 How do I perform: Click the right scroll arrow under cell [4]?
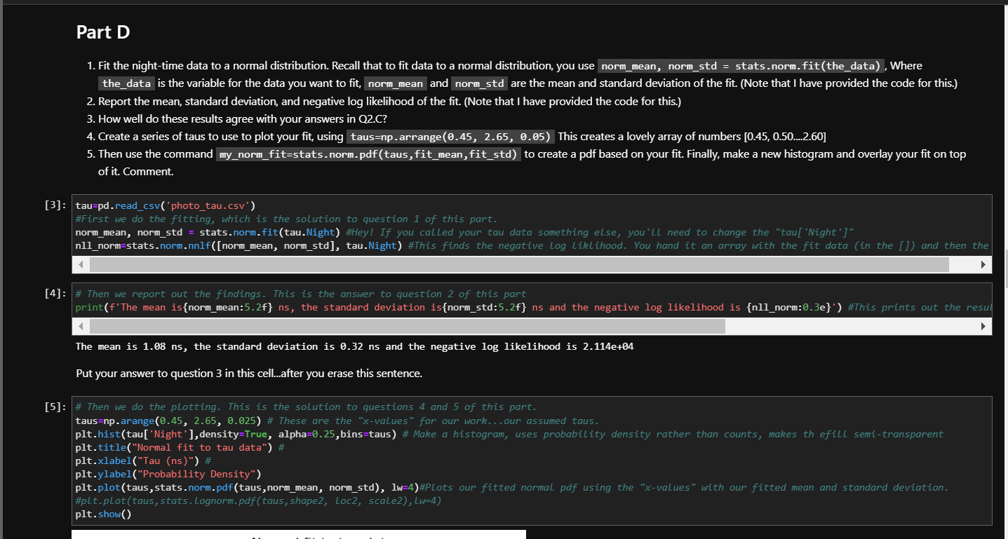pos(984,327)
